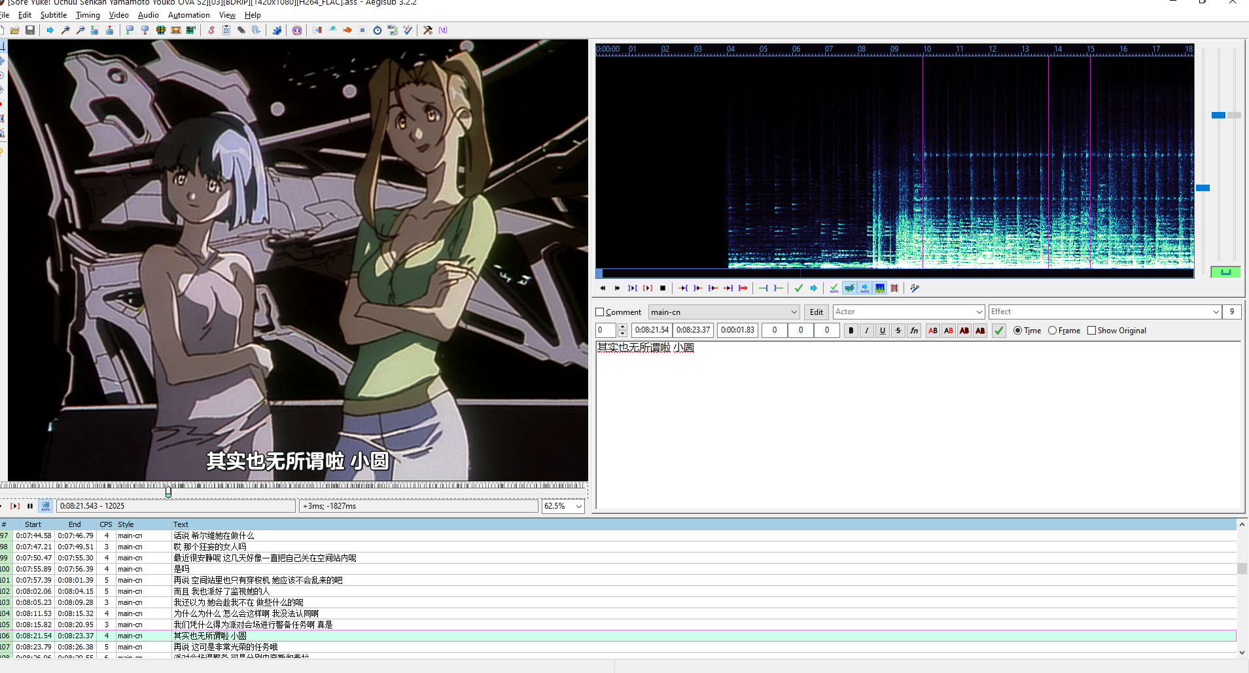The height and width of the screenshot is (673, 1249).
Task: Decrease layer number with the down stepper
Action: (623, 334)
